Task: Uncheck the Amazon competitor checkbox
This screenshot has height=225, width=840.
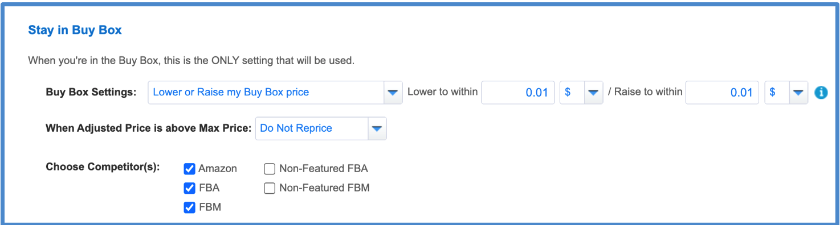Action: [x=190, y=169]
